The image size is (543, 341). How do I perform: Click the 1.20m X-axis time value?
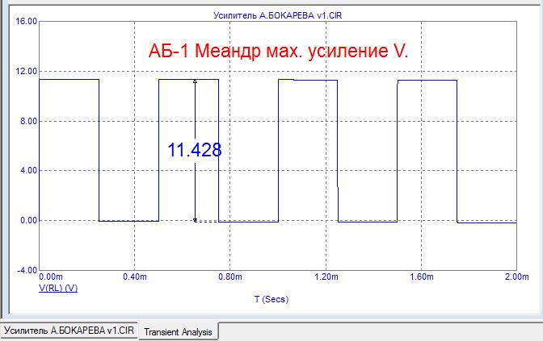click(325, 277)
